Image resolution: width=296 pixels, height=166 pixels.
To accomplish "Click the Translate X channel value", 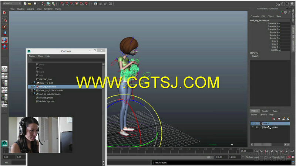I will click(284, 24).
